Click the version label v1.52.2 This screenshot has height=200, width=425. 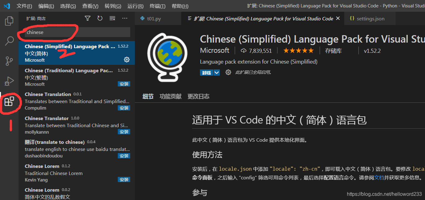coord(372,51)
